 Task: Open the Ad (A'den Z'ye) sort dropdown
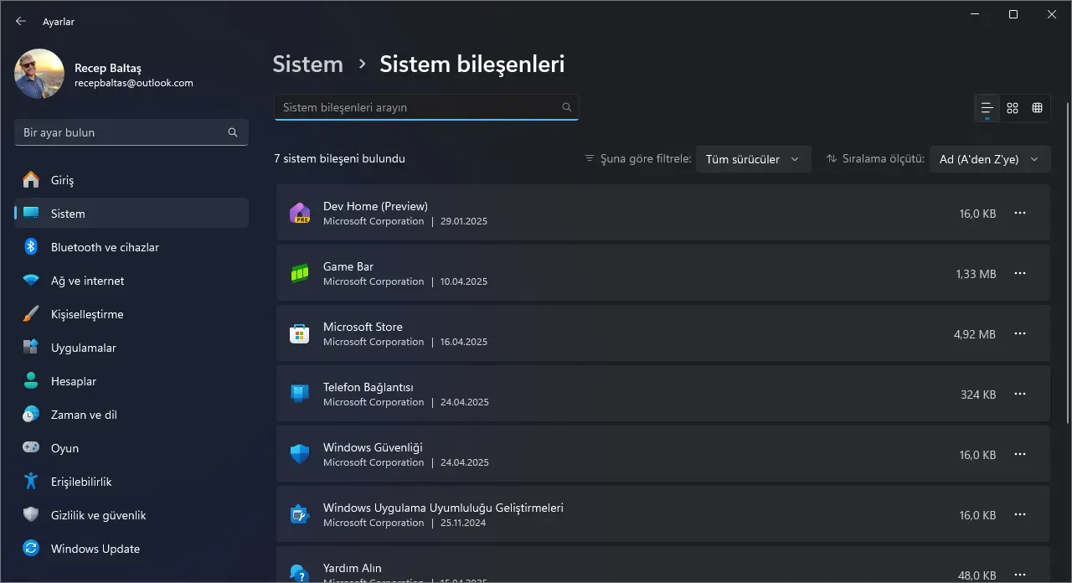(x=990, y=159)
